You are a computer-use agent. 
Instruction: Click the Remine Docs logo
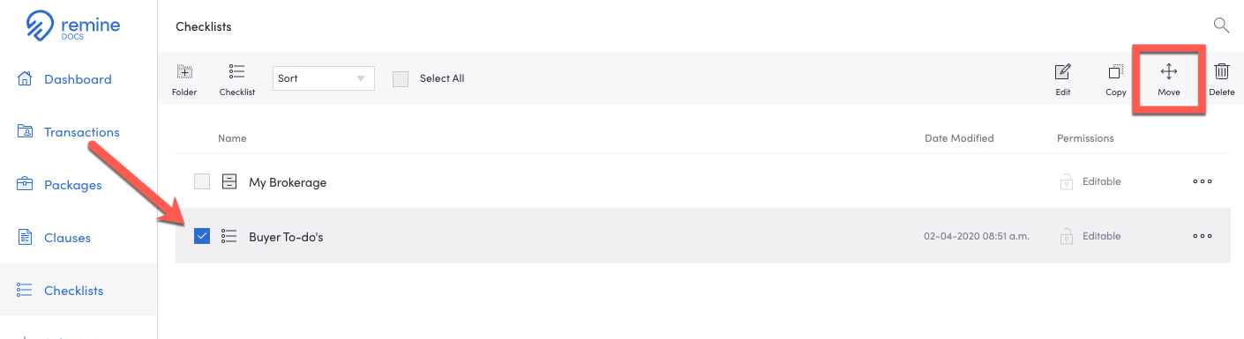pyautogui.click(x=72, y=26)
